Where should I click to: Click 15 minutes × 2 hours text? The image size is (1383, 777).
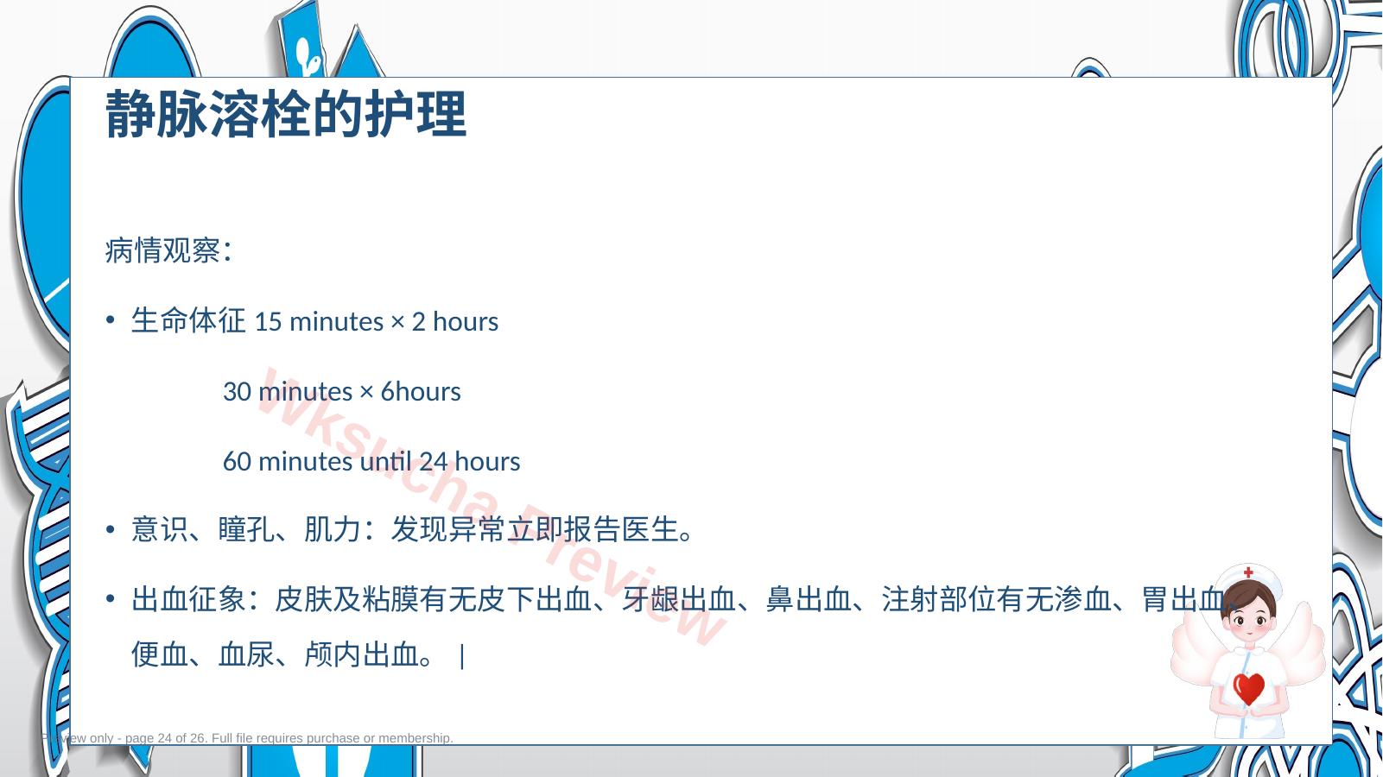pos(377,321)
